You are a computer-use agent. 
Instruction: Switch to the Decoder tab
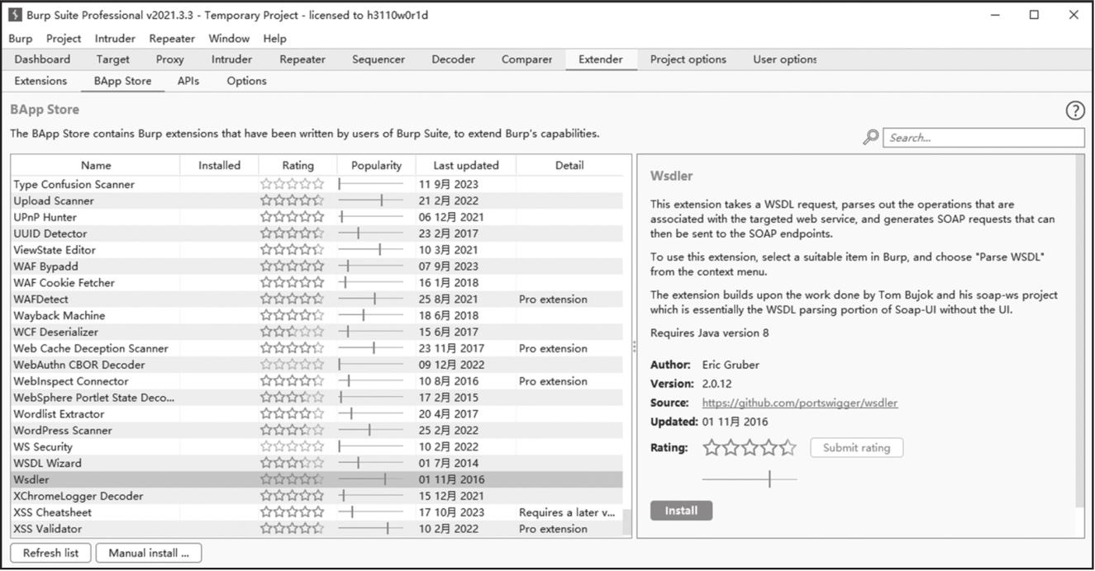[453, 59]
